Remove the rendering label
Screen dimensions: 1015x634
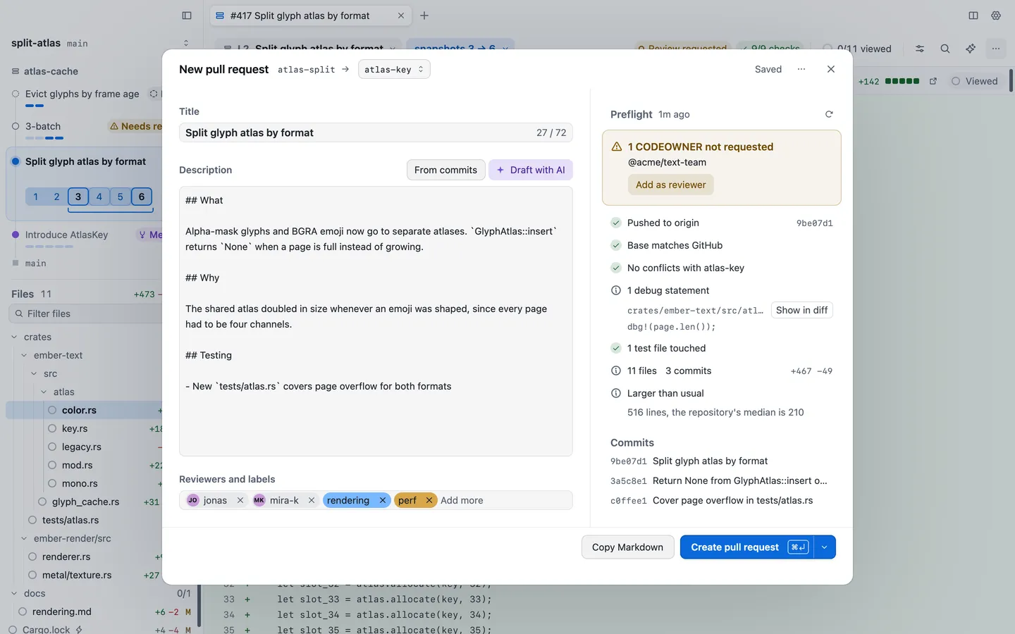(383, 500)
